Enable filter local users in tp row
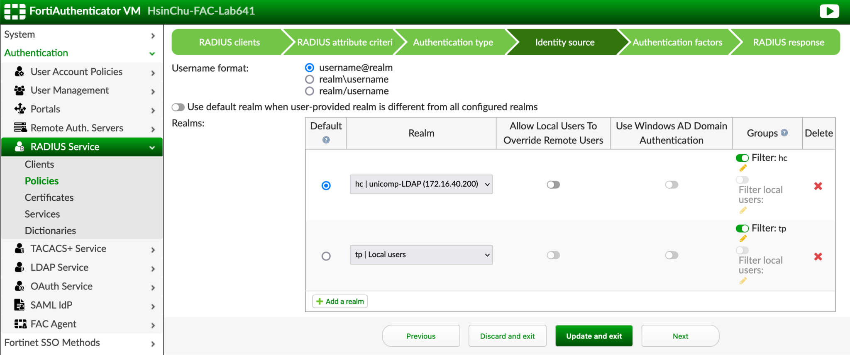 742,250
